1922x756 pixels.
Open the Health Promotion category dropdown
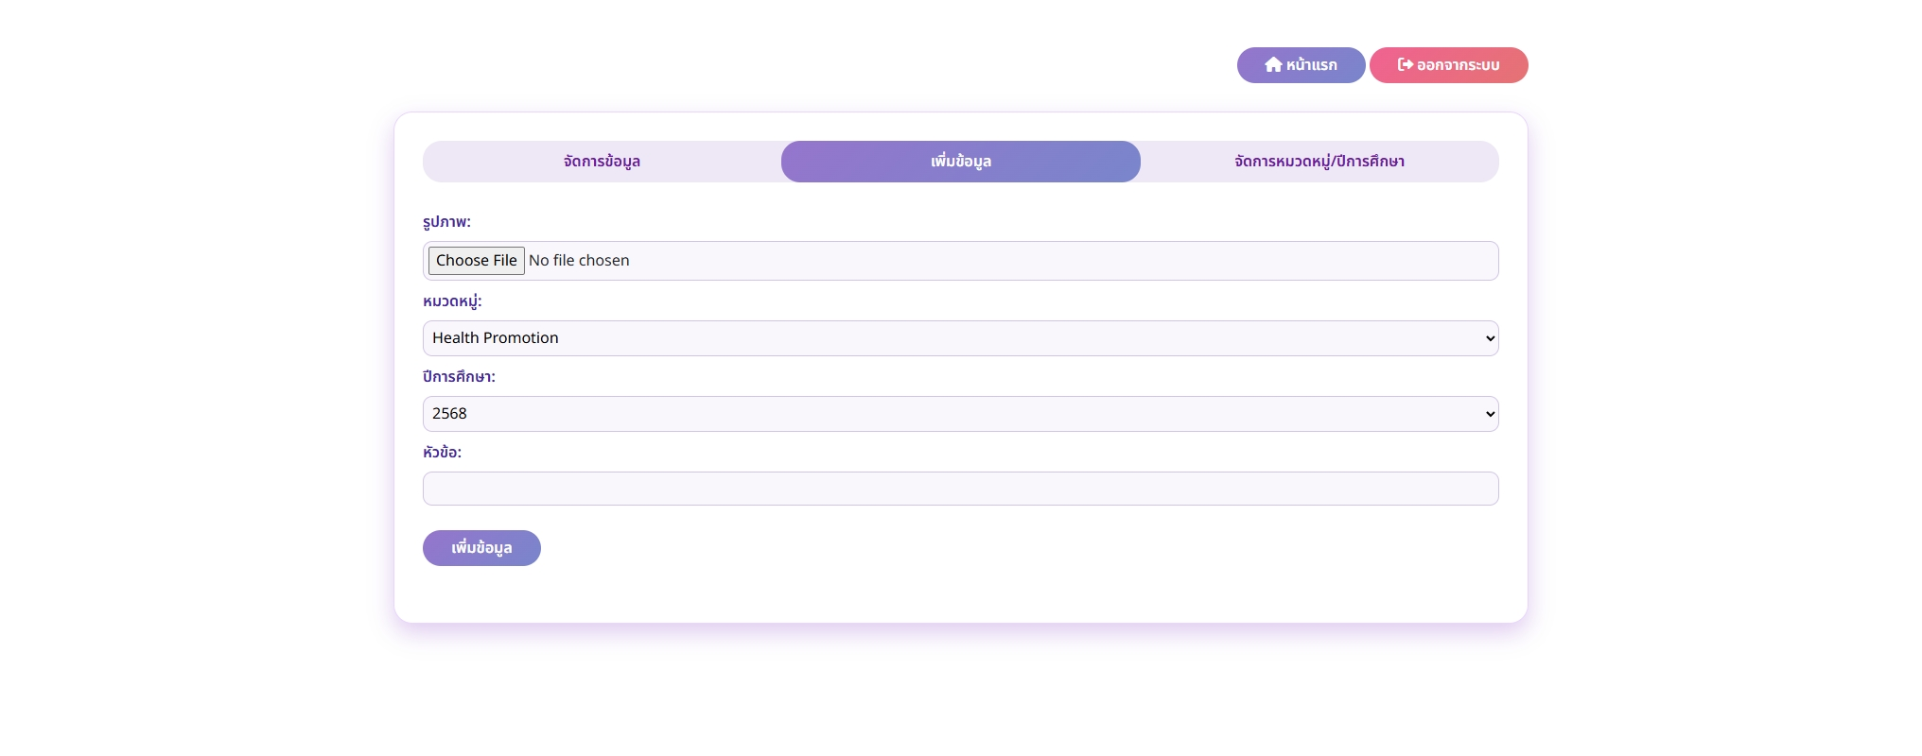[x=946, y=338]
